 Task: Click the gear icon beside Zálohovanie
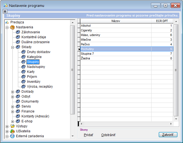[18, 32]
